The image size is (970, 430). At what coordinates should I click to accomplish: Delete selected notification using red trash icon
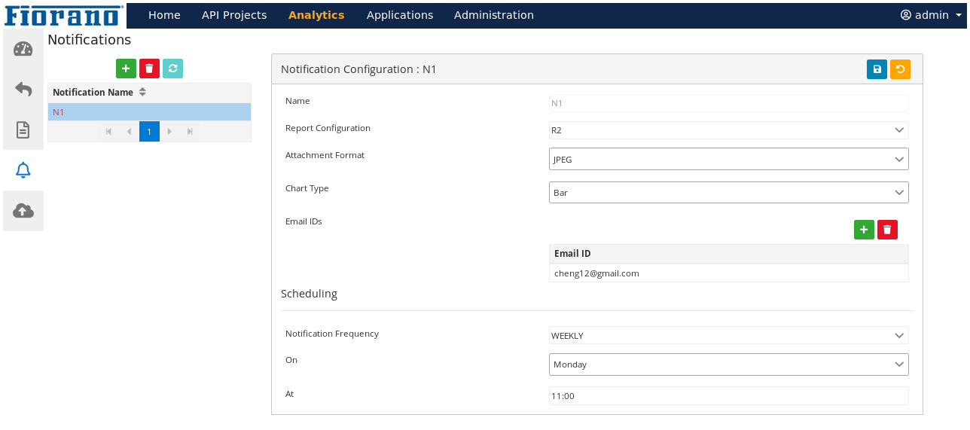(149, 69)
